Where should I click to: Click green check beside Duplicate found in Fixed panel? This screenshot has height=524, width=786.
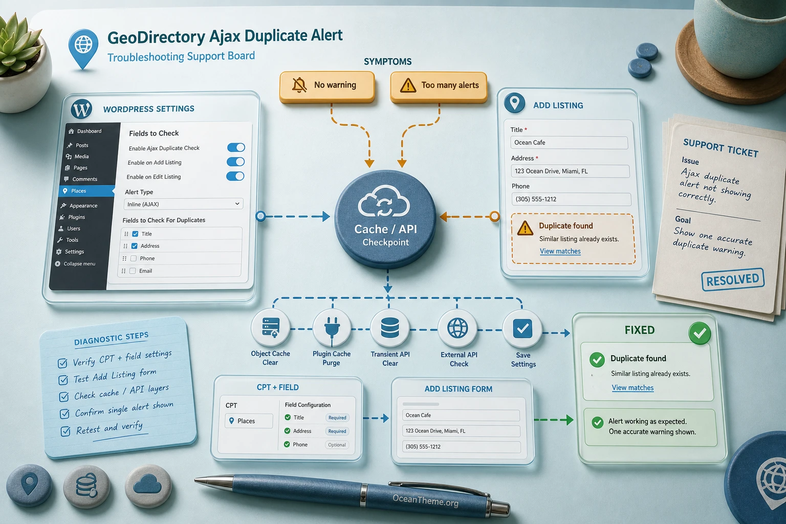(597, 359)
